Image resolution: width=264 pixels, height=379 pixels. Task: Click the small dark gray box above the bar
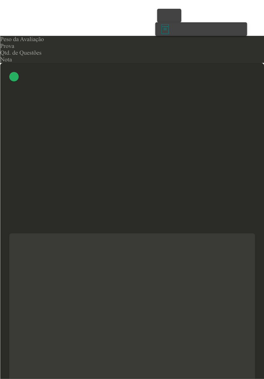(x=169, y=16)
